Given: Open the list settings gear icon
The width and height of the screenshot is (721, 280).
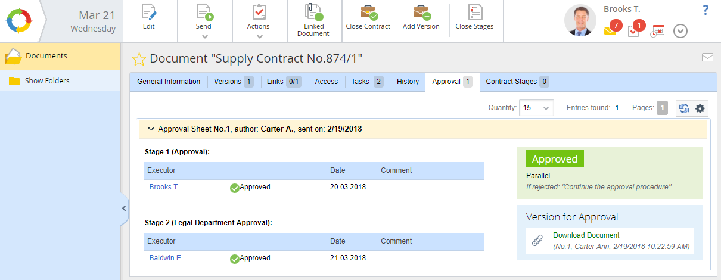Looking at the screenshot, I should point(700,108).
